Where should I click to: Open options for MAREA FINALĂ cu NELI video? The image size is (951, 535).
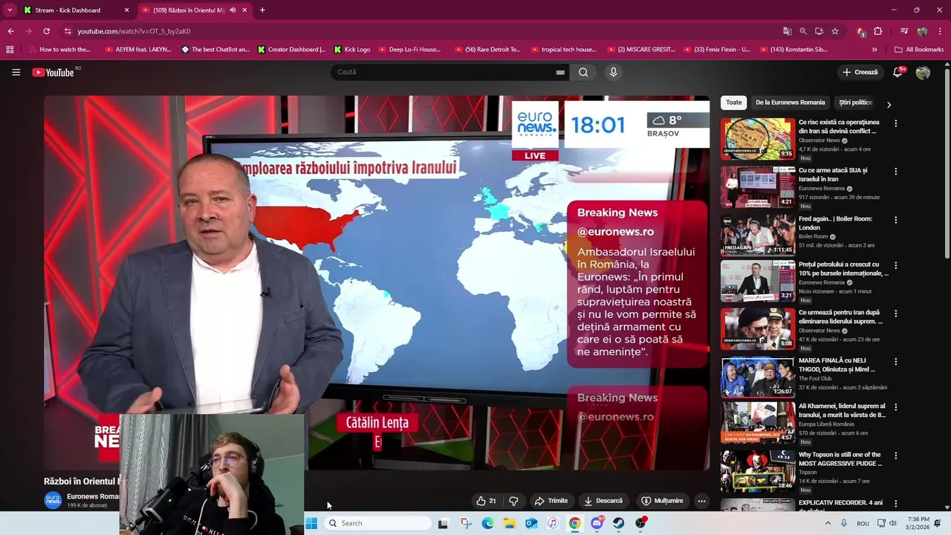coord(895,361)
